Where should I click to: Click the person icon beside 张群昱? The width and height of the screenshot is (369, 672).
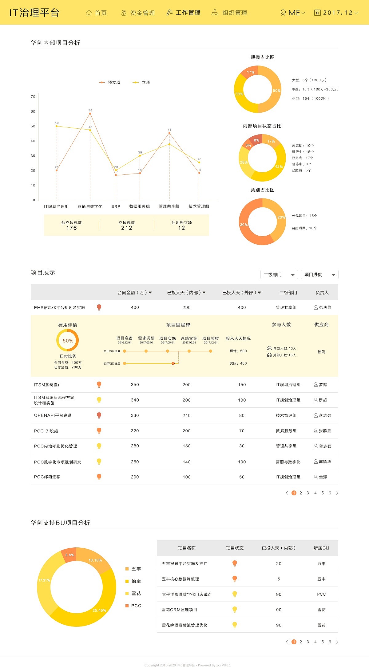[315, 431]
